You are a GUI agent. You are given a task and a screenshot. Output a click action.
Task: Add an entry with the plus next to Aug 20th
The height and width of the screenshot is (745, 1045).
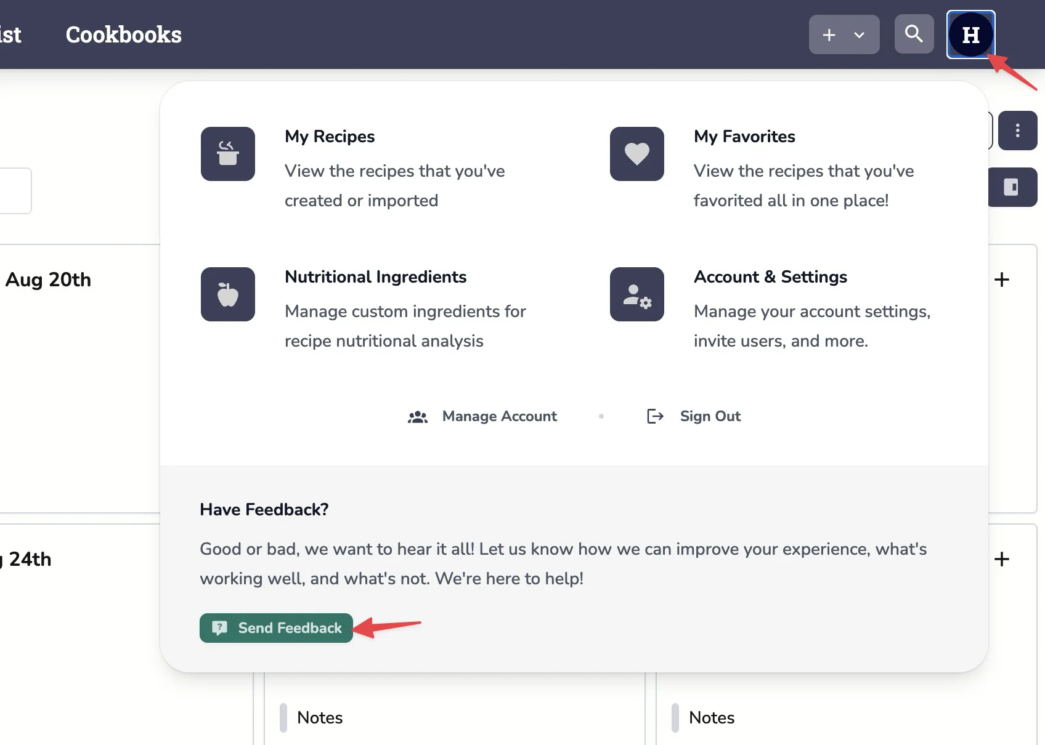tap(1002, 280)
